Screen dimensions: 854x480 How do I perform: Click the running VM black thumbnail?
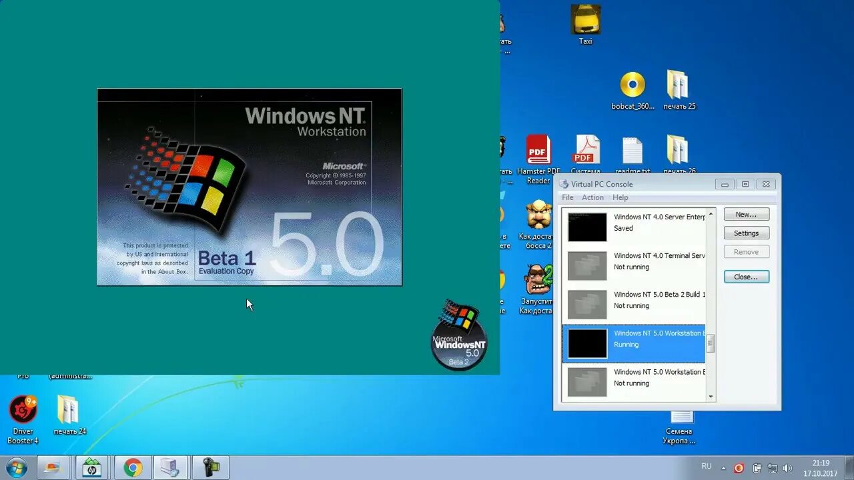[x=587, y=343]
